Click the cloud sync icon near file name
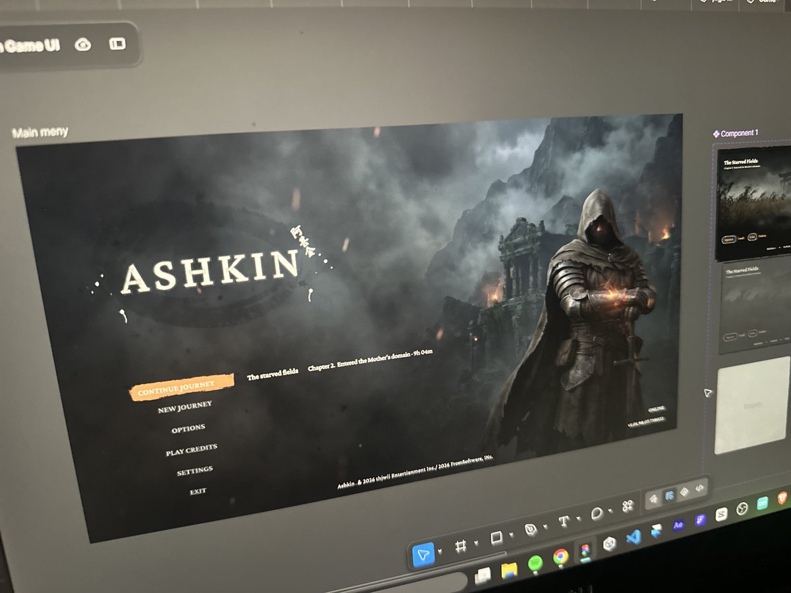Screen dimensions: 791x593 (x=83, y=44)
